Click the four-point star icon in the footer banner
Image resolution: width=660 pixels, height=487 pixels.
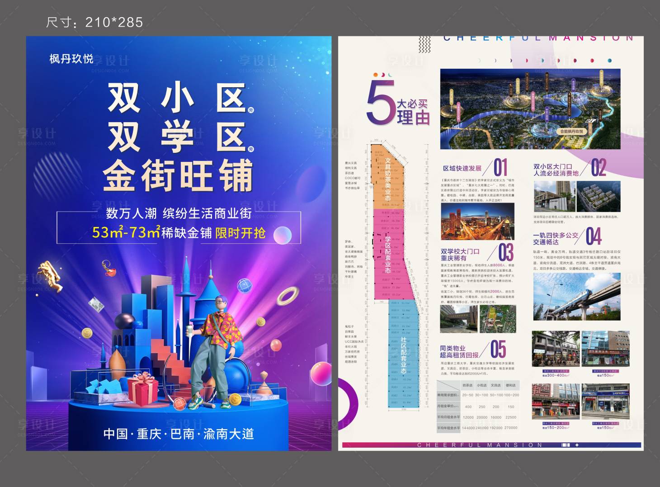pyautogui.click(x=577, y=445)
